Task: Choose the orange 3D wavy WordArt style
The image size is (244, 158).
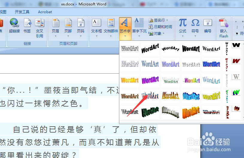Action: click(x=191, y=112)
